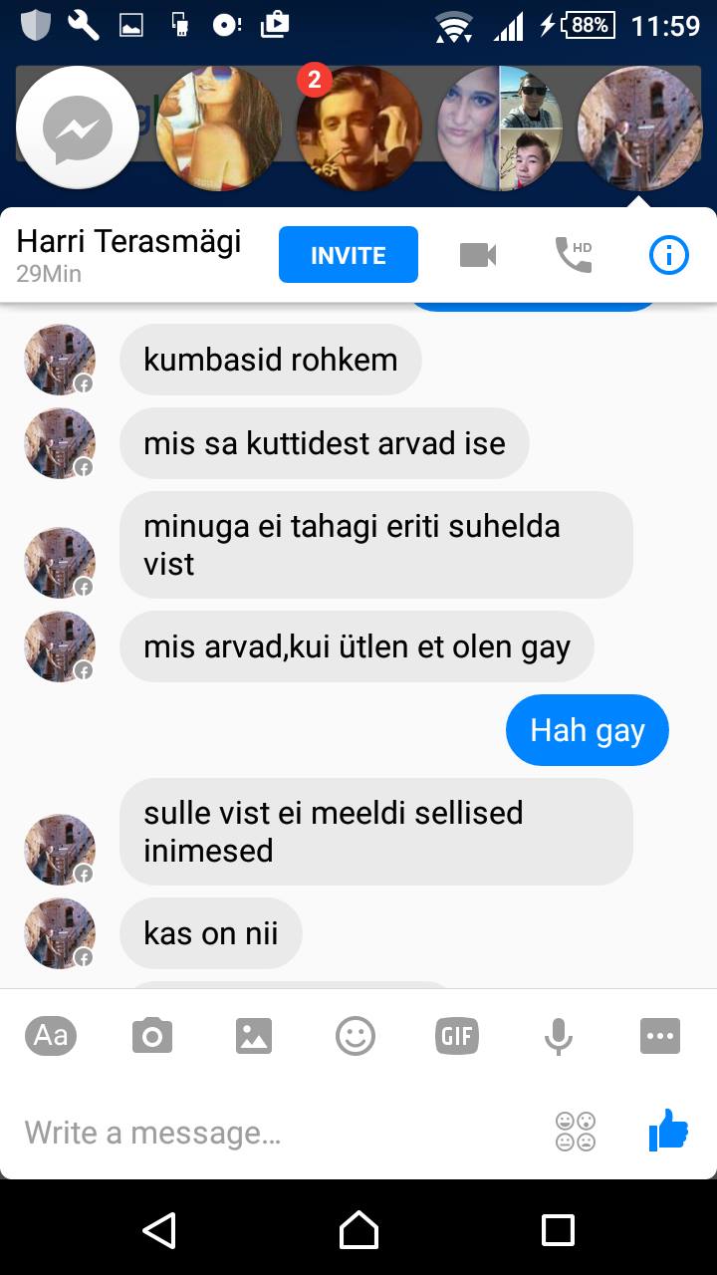Show more options with three dots

click(x=660, y=1036)
